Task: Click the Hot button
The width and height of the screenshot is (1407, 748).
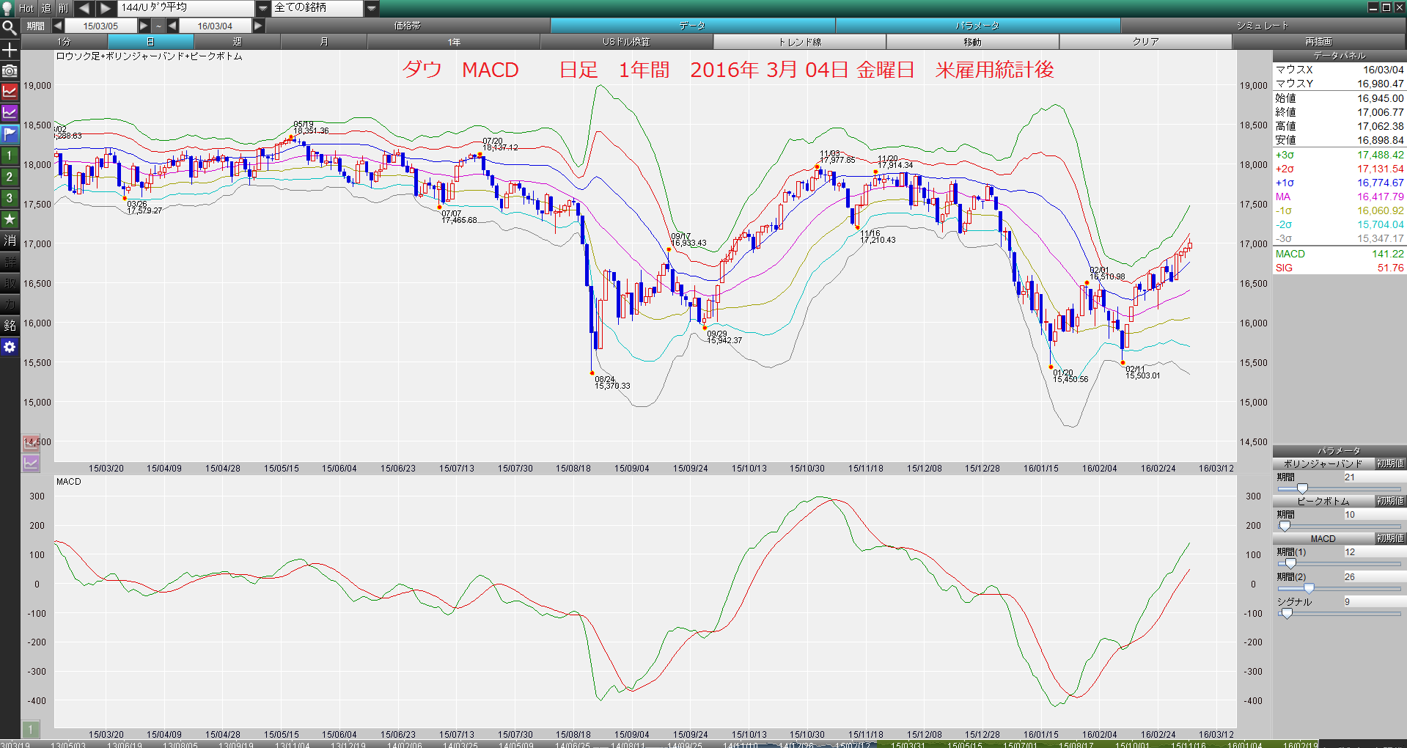Action: (26, 8)
